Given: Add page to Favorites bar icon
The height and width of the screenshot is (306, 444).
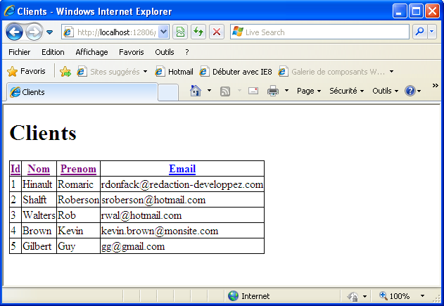Looking at the screenshot, I should 65,71.
